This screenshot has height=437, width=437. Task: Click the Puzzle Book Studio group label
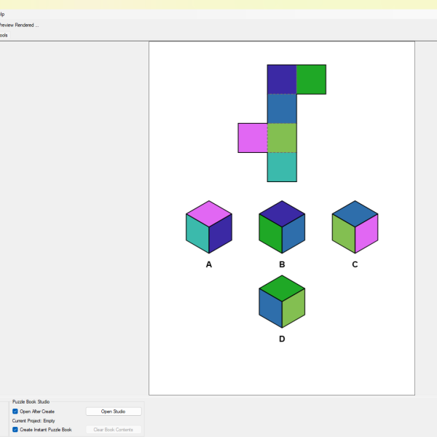pos(31,401)
